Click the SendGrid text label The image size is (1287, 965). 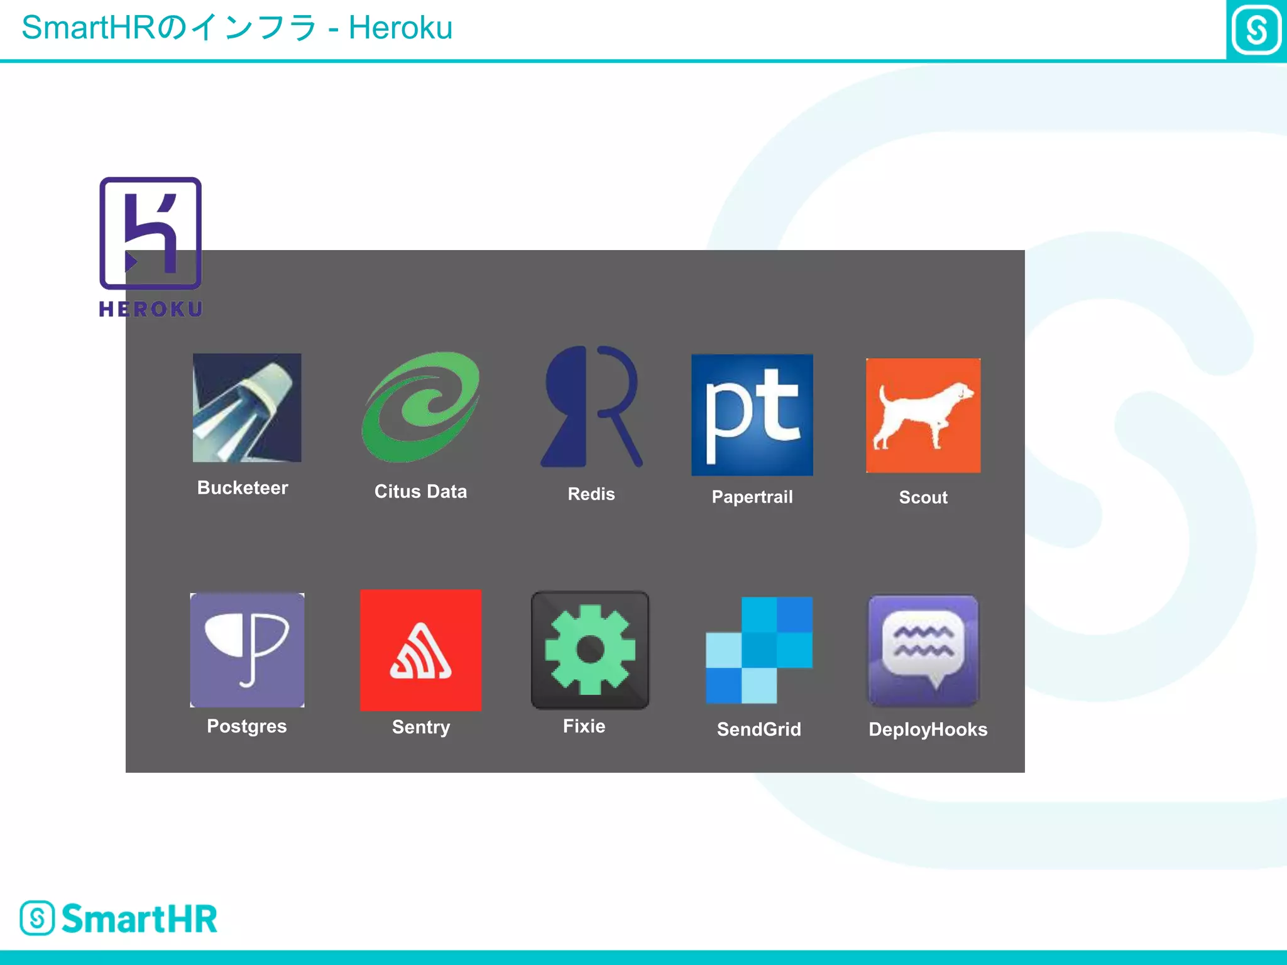coord(759,729)
